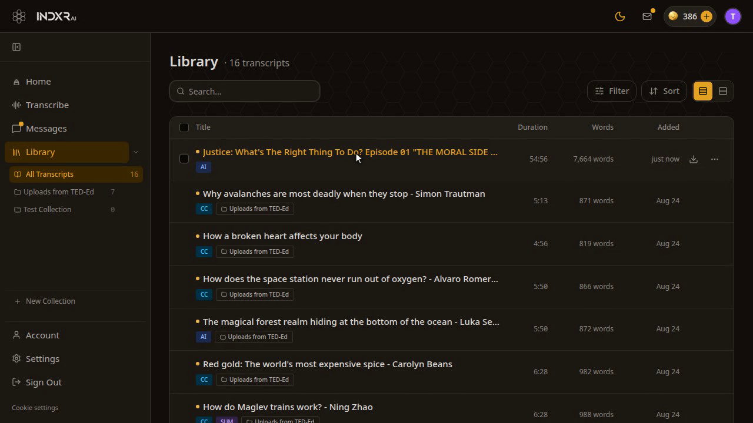
Task: Tick the select-all header checkbox
Action: [184, 127]
